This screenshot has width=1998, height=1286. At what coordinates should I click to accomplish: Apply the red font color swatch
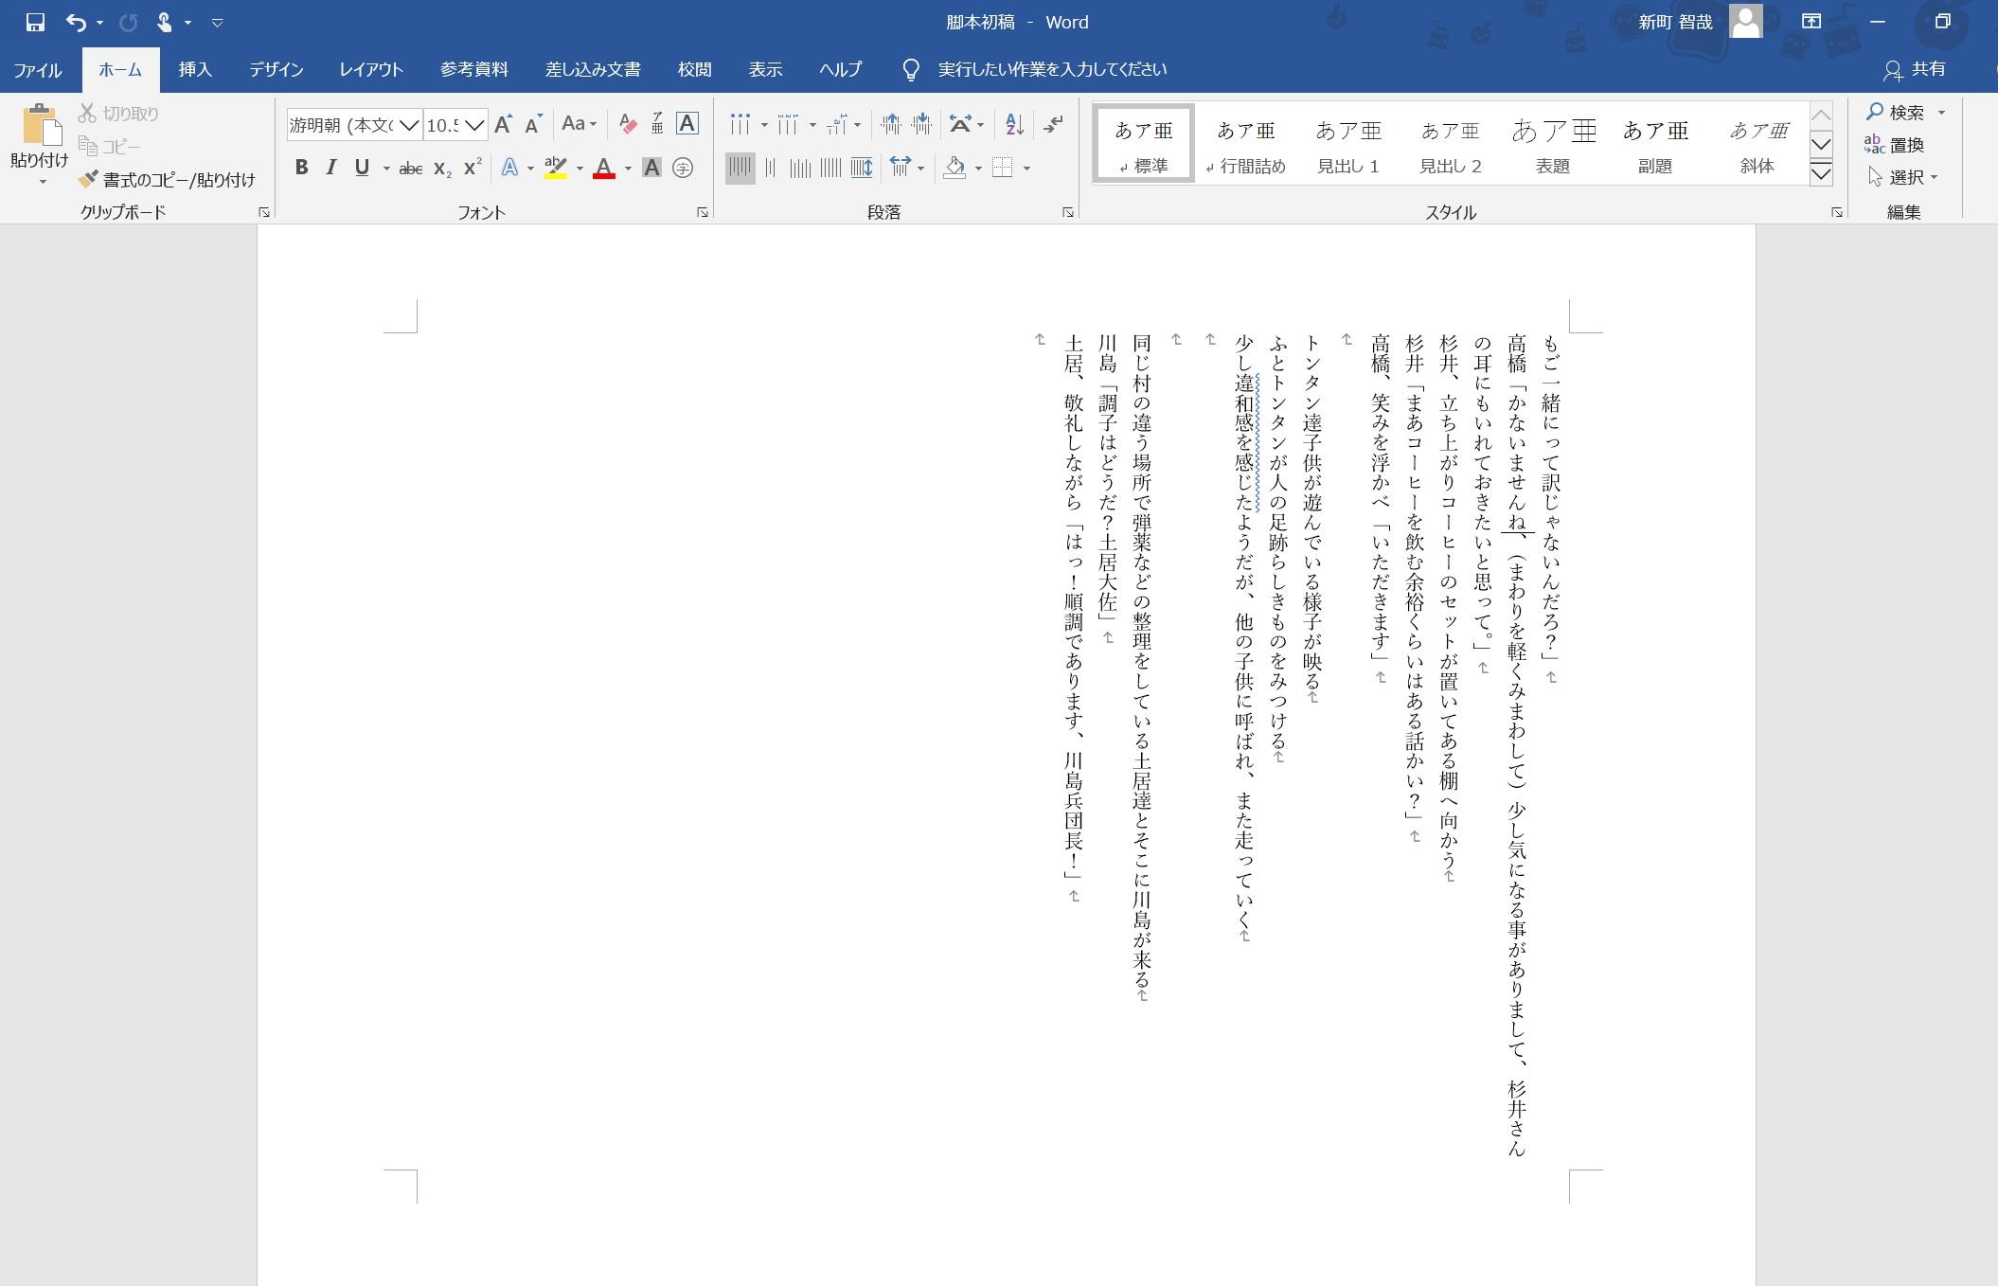(x=604, y=169)
